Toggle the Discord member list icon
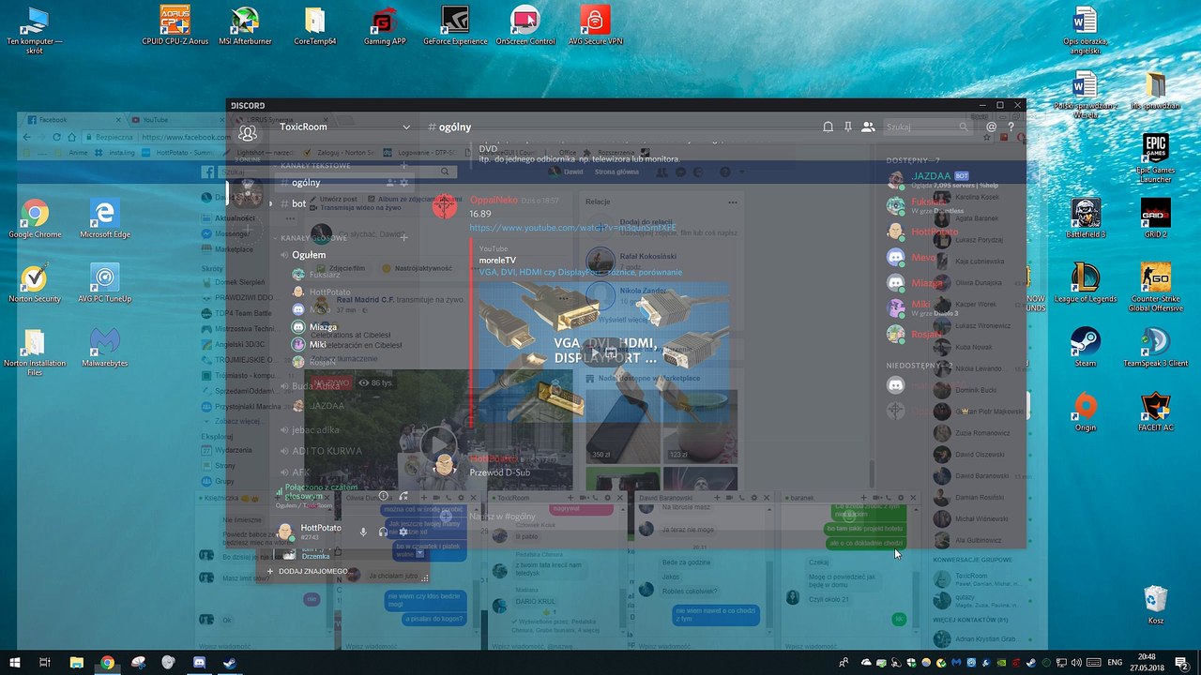The image size is (1201, 675). [868, 127]
